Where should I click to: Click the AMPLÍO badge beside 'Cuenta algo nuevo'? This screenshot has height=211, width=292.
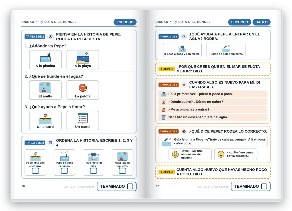pos(167,172)
